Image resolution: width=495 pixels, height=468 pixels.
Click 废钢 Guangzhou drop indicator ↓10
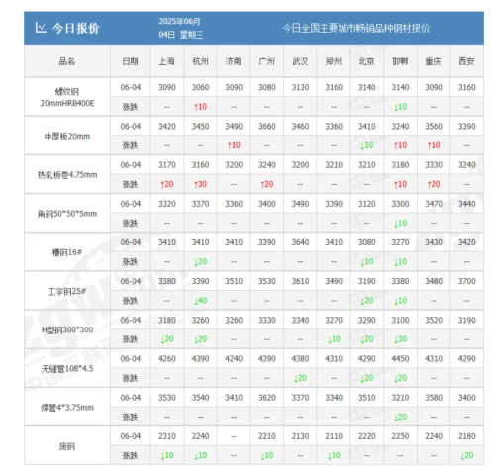(x=266, y=455)
